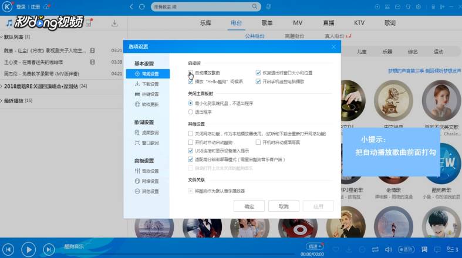Click the mobile phone icon in title bar
This screenshot has height=258, width=462.
[433, 6]
